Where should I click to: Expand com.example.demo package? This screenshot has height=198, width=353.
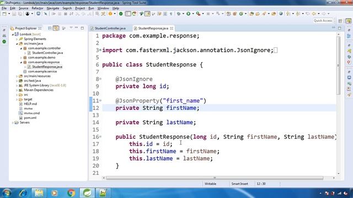click(x=21, y=58)
